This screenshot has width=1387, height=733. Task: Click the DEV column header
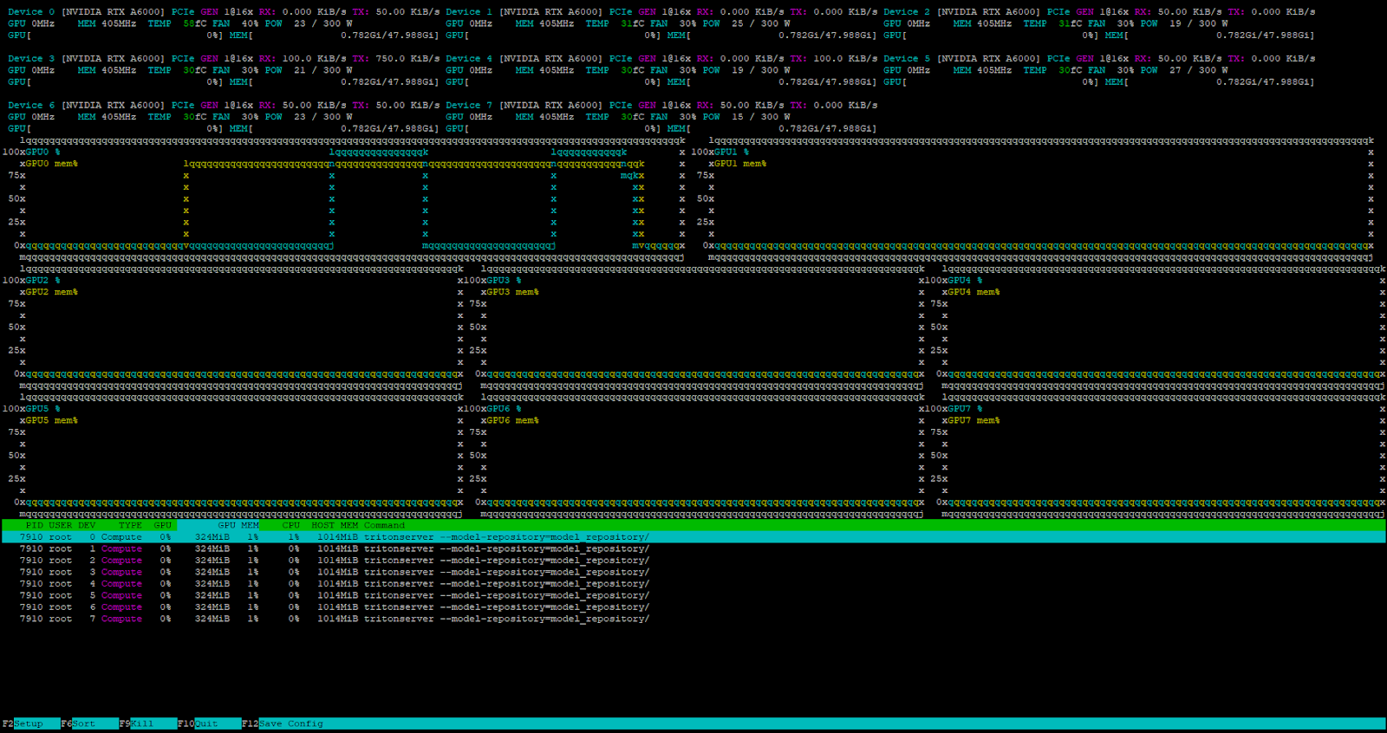click(x=87, y=525)
